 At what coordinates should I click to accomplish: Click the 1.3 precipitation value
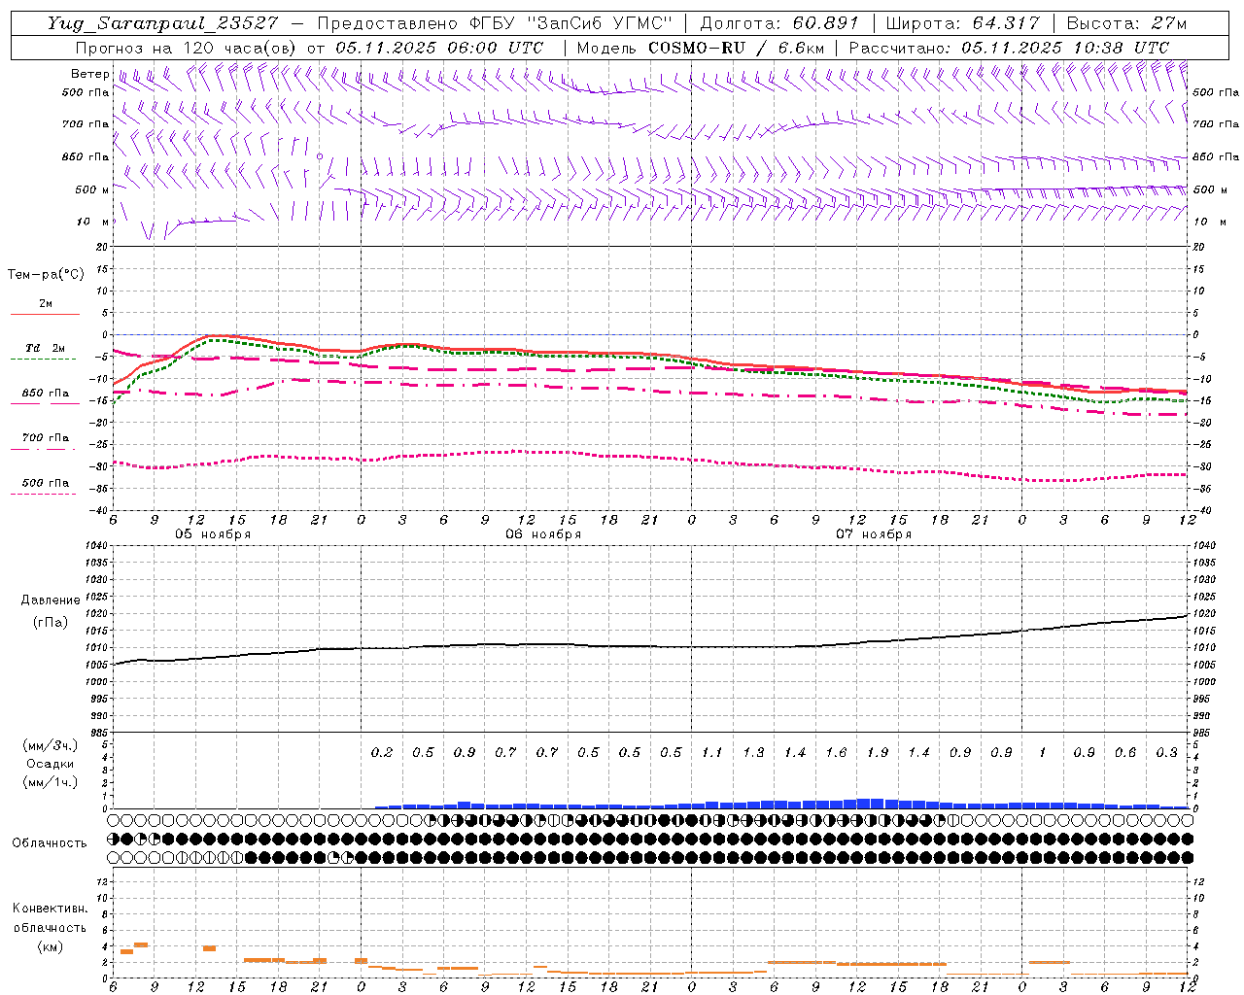click(x=754, y=752)
